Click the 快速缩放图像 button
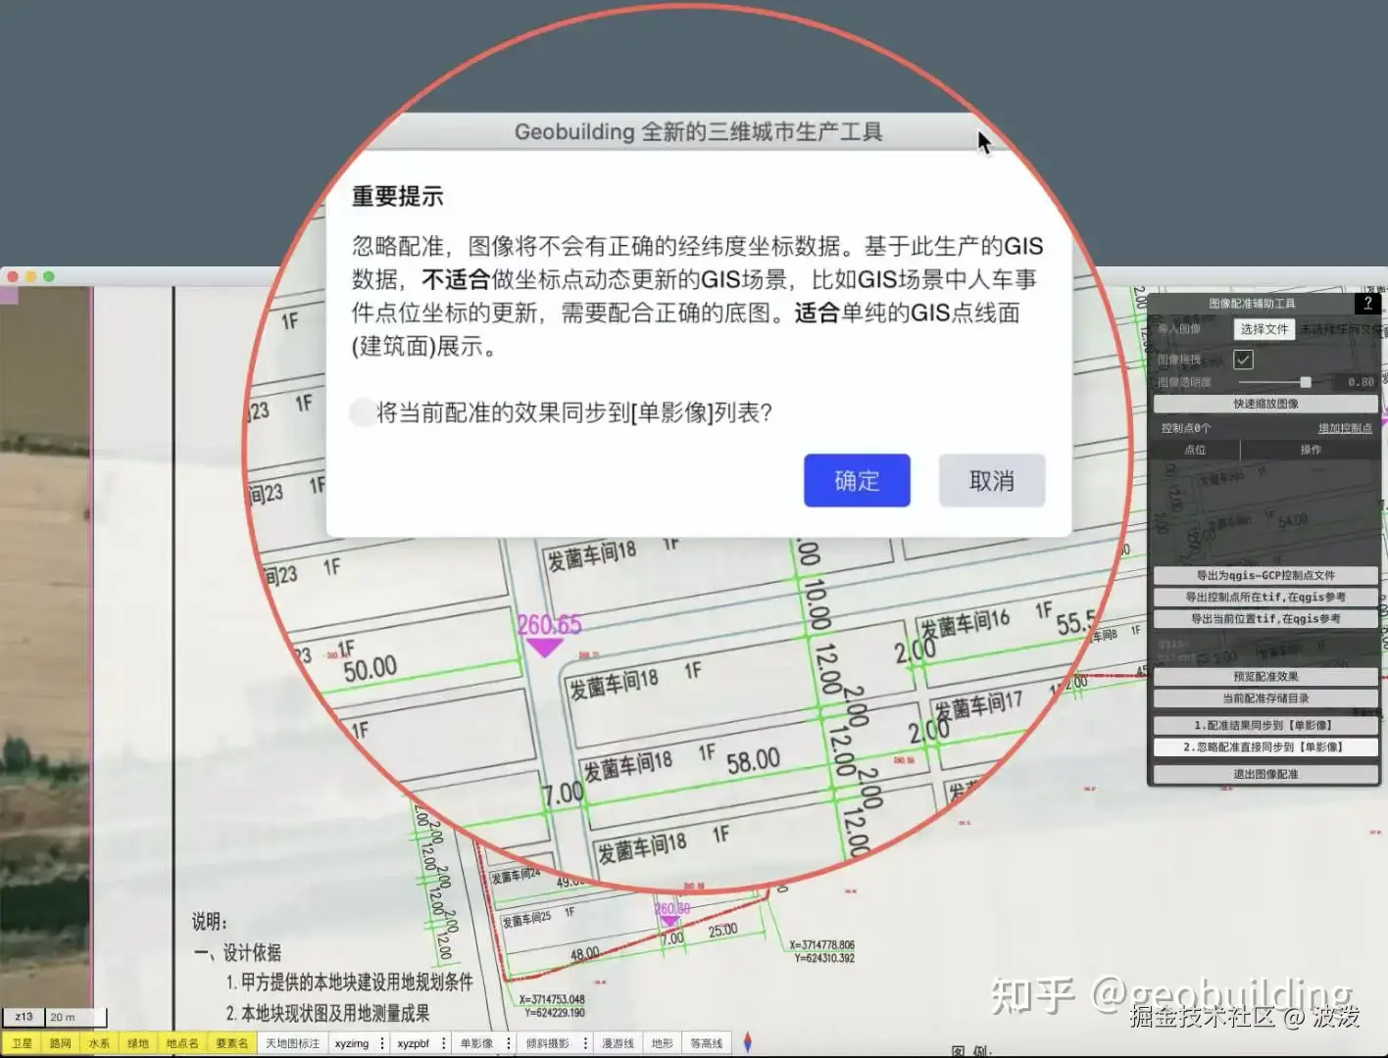The height and width of the screenshot is (1058, 1388). [x=1265, y=404]
